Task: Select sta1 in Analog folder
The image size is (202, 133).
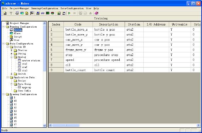Action: tap(25, 64)
